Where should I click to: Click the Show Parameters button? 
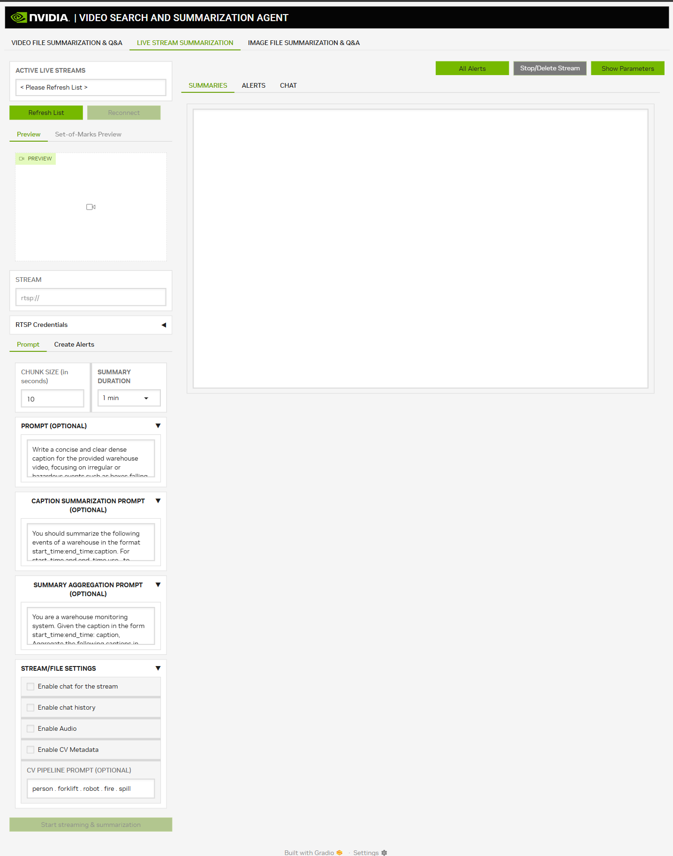pos(628,68)
